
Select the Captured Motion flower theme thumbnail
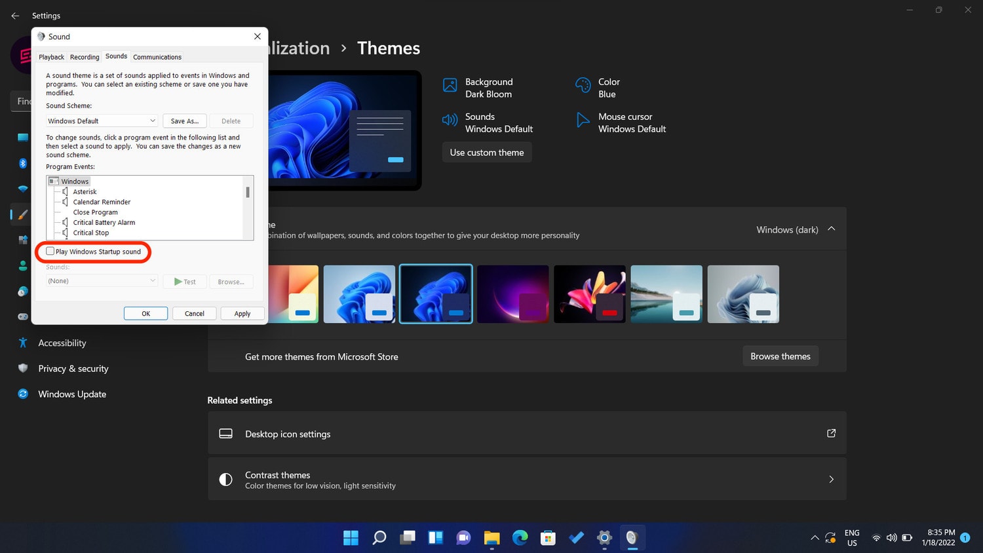click(590, 294)
